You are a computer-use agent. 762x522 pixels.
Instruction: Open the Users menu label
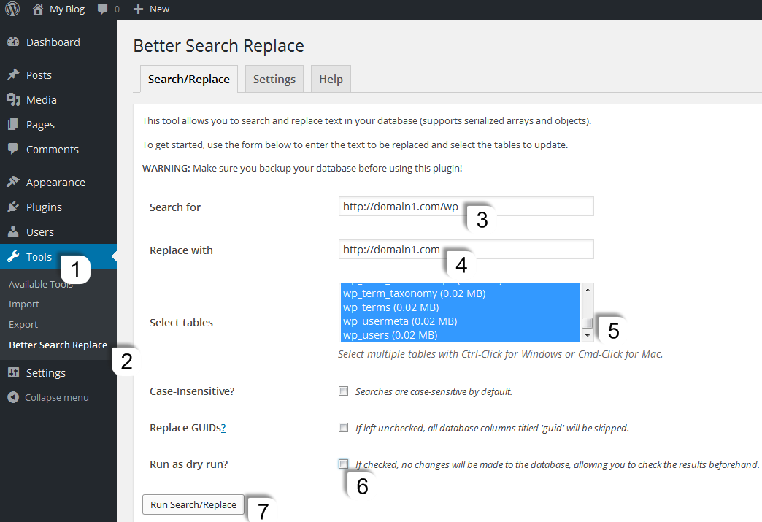click(40, 232)
